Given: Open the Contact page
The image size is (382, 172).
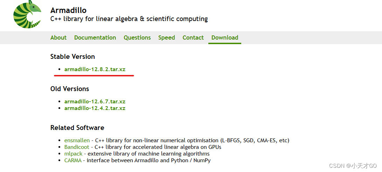Looking at the screenshot, I should tap(193, 37).
